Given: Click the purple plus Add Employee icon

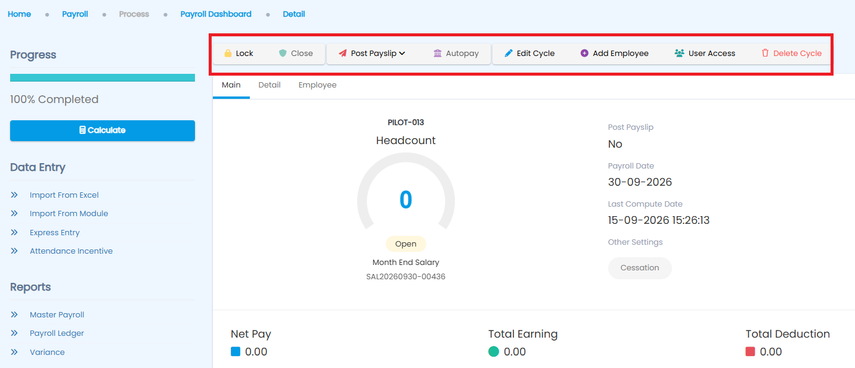Looking at the screenshot, I should tap(584, 53).
